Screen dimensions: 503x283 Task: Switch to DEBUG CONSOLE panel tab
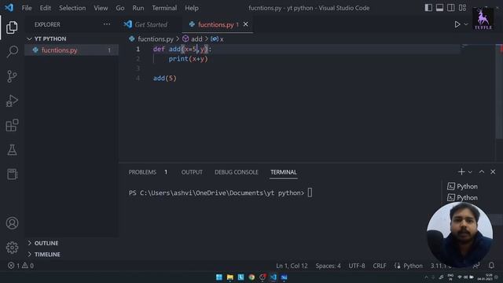(x=236, y=172)
